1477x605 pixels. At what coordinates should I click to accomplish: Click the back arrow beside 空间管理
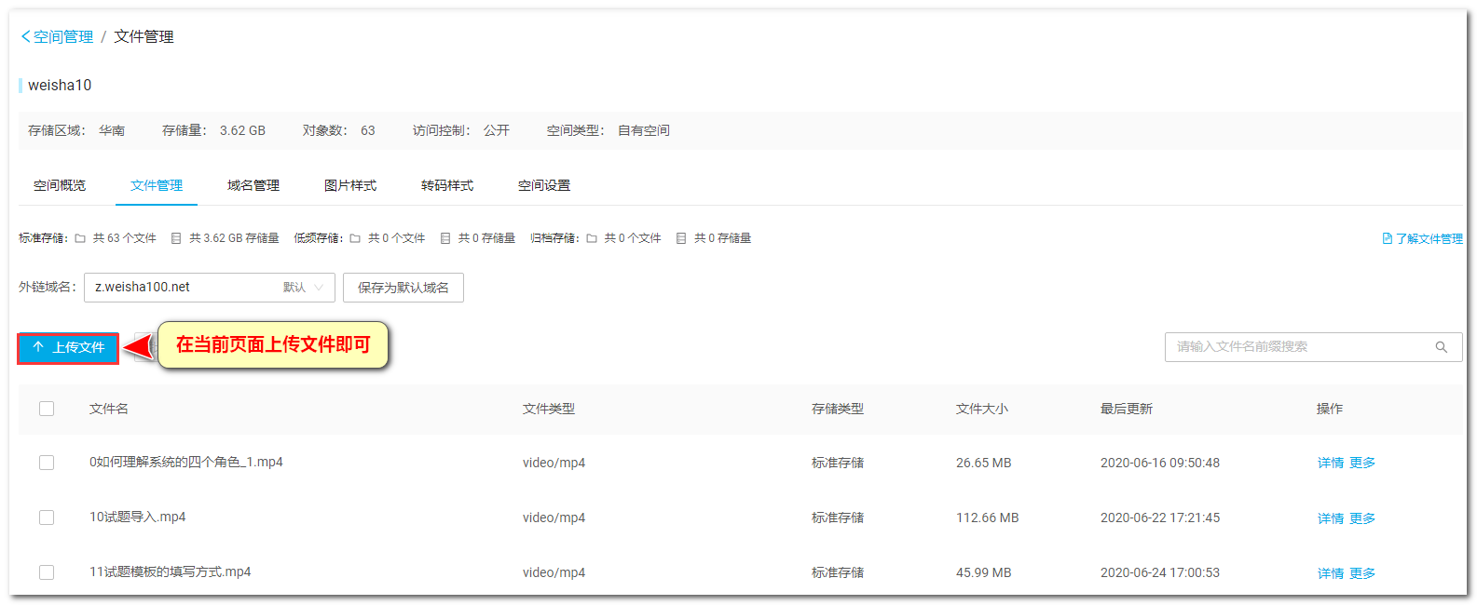click(x=25, y=37)
